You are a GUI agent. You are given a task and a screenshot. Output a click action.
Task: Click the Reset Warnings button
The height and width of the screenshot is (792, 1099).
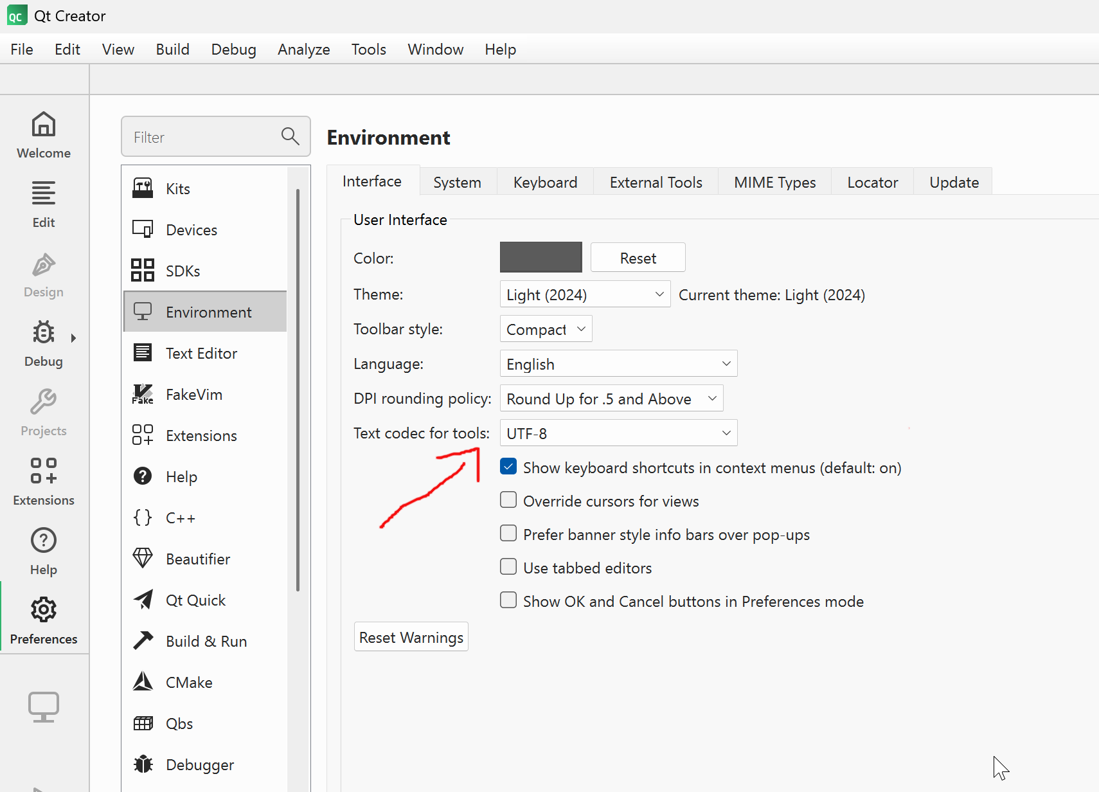click(x=411, y=636)
